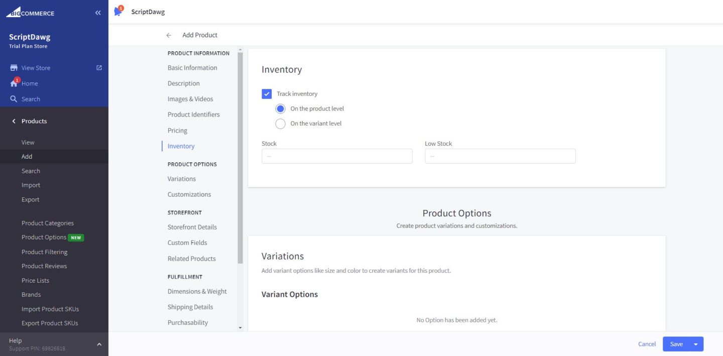Click the back arrow beside Add Product
This screenshot has width=723, height=356.
[x=169, y=35]
